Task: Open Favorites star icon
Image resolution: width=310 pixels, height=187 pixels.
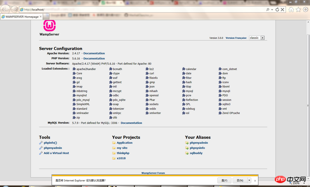Action: [x=298, y=9]
